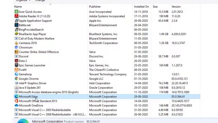Click the Tencent Technology Company publisher cell

(108, 74)
